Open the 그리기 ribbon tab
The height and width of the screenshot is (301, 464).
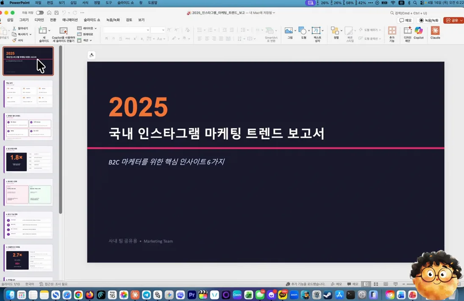[x=24, y=20]
